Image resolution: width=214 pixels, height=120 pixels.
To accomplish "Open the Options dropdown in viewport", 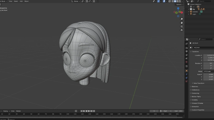I will click(180, 4).
